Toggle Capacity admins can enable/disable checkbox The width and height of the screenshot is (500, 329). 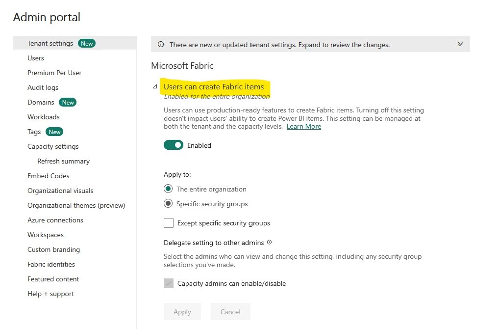point(169,283)
